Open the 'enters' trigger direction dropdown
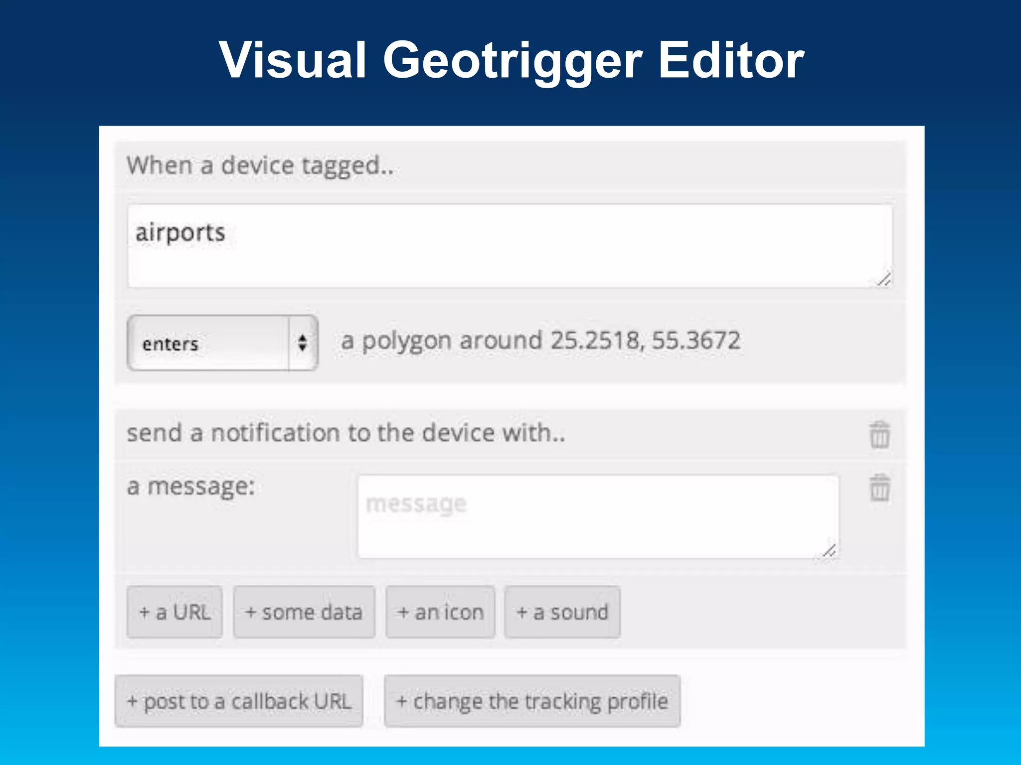The image size is (1021, 765). tap(222, 343)
